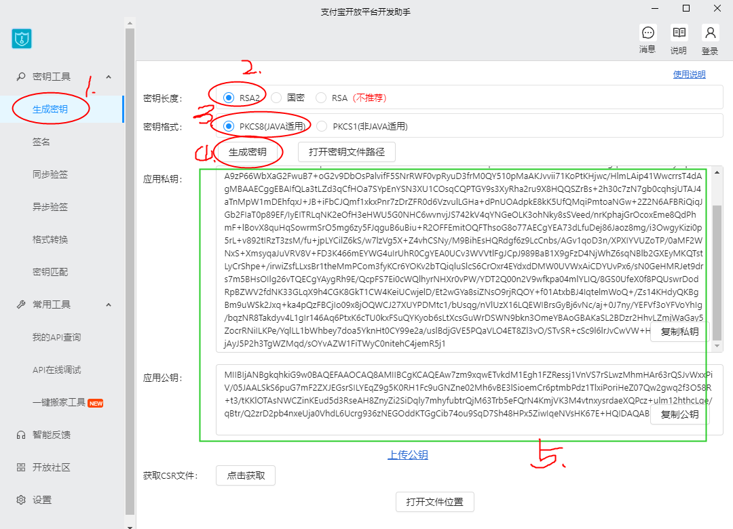Click inside the 应用公钥 text area
This screenshot has width=733, height=529.
(470, 400)
